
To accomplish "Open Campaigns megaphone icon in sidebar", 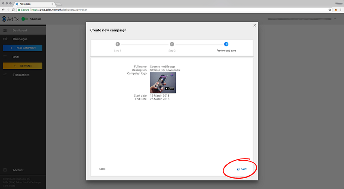I will click(x=5, y=39).
